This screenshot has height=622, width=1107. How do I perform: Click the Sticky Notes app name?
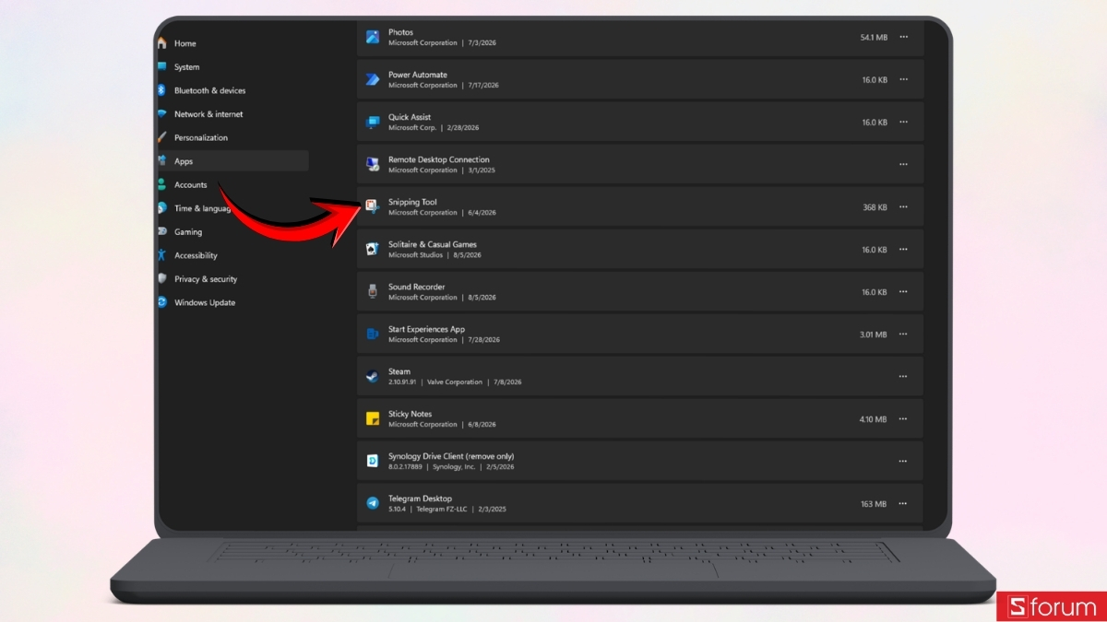click(x=410, y=414)
